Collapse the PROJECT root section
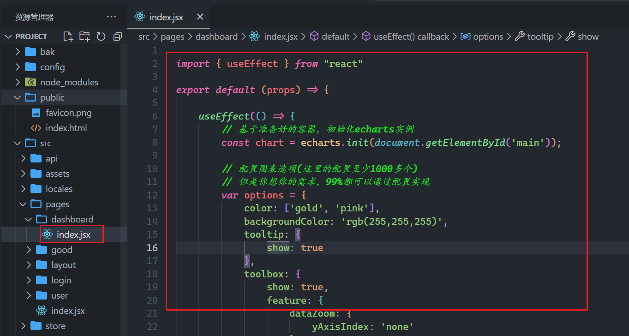 coord(8,36)
